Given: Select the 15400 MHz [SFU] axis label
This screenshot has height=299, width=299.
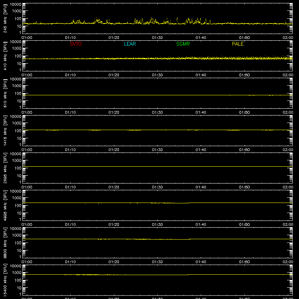Looking at the screenshot, I should coord(5,280).
